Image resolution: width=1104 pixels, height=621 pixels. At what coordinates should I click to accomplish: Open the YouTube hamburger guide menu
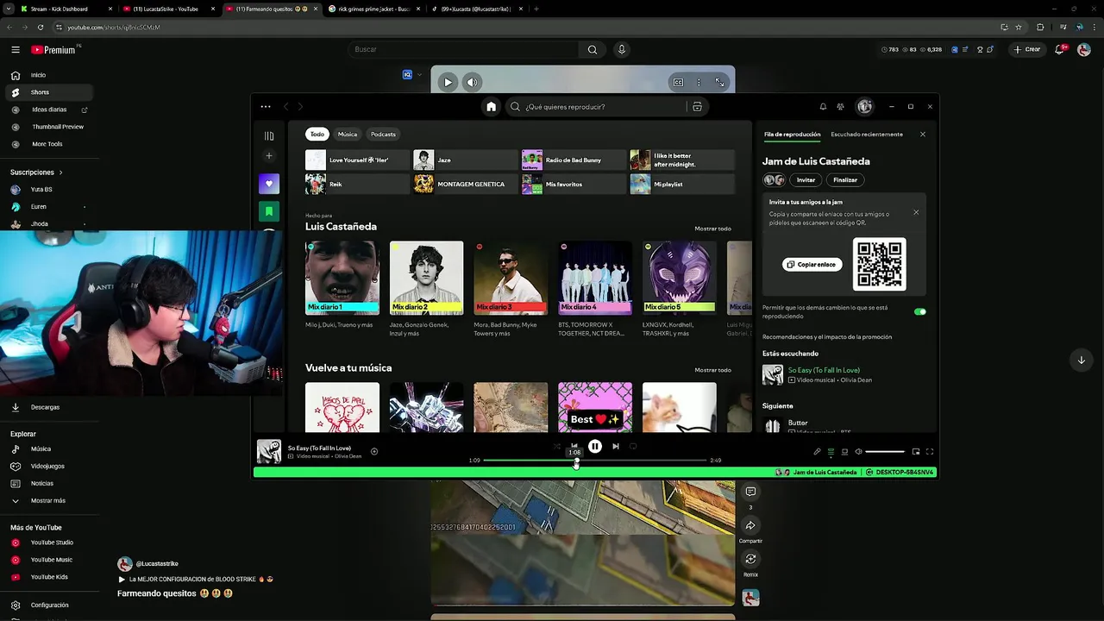(16, 50)
